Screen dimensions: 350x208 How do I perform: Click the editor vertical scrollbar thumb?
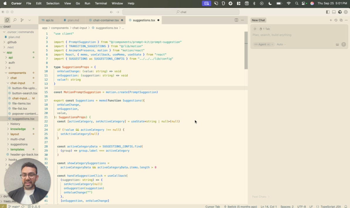[246, 50]
